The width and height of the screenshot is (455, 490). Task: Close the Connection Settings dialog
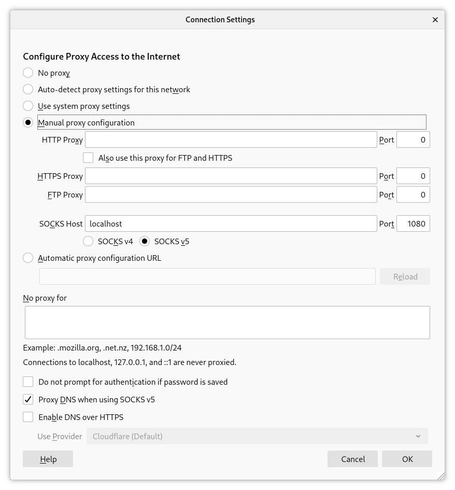point(435,20)
